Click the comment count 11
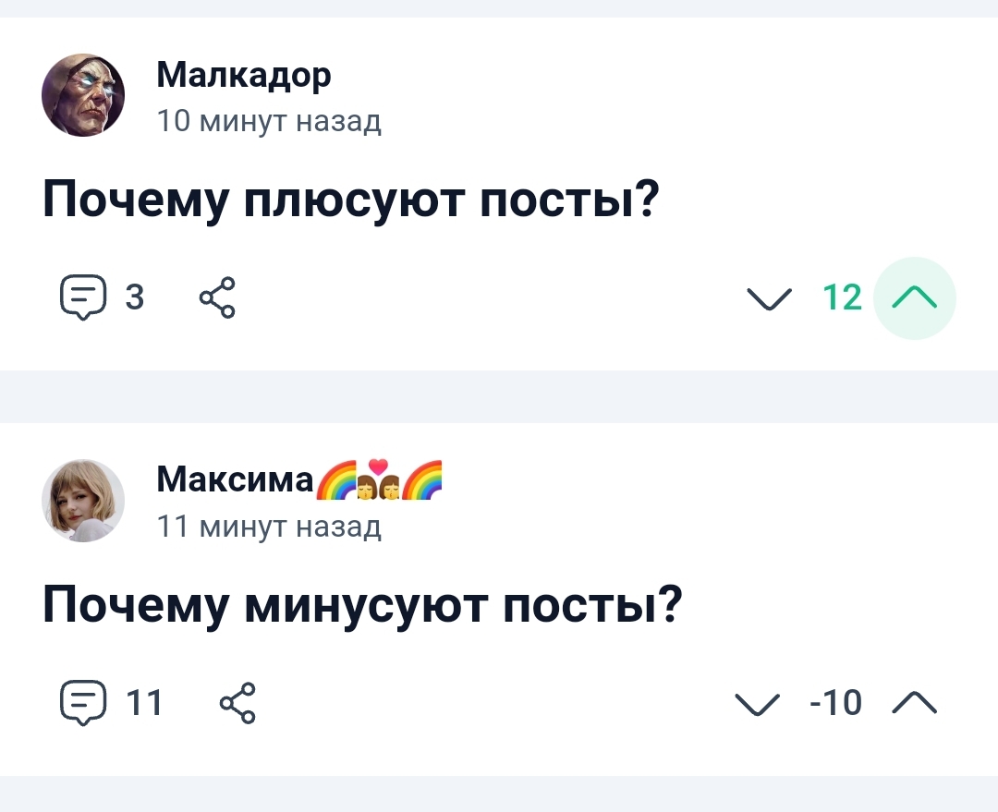998x812 pixels. click(x=144, y=703)
